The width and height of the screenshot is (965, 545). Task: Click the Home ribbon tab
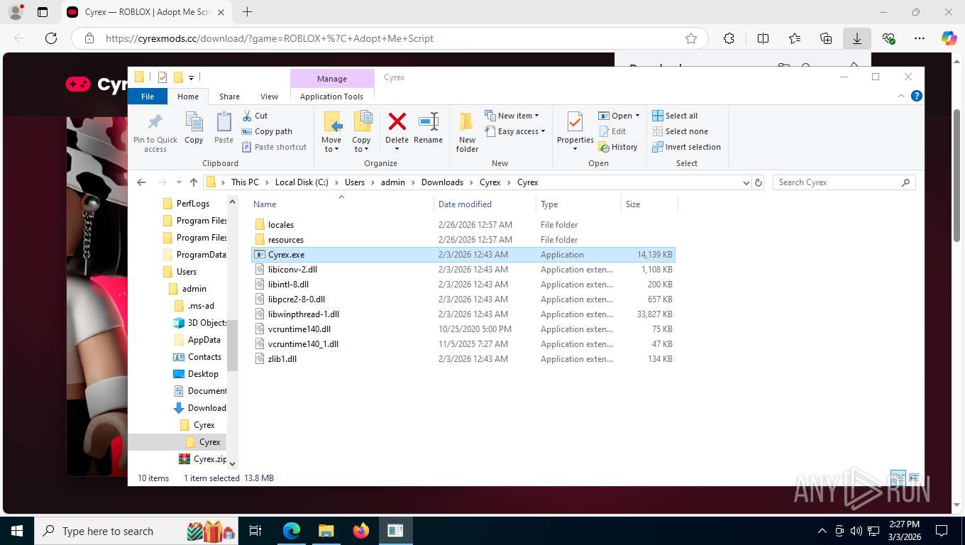(x=188, y=97)
